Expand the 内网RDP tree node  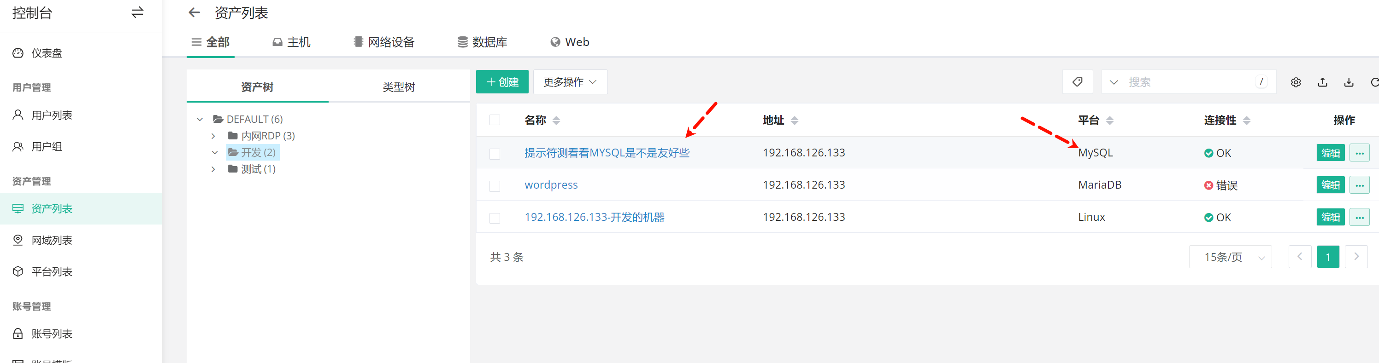pyautogui.click(x=213, y=136)
